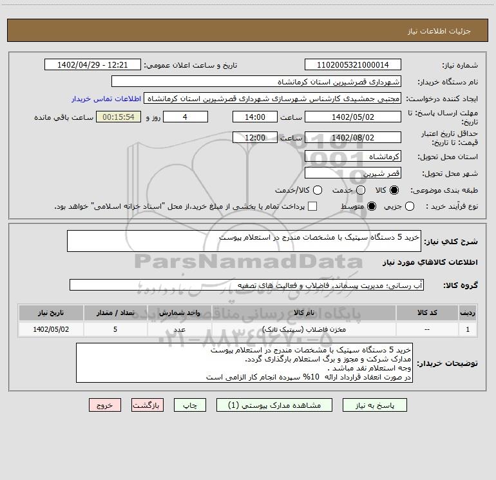
Task: Click the item name cell مخزن فاضلاب (سپتیک تانک)
Action: pos(304,329)
